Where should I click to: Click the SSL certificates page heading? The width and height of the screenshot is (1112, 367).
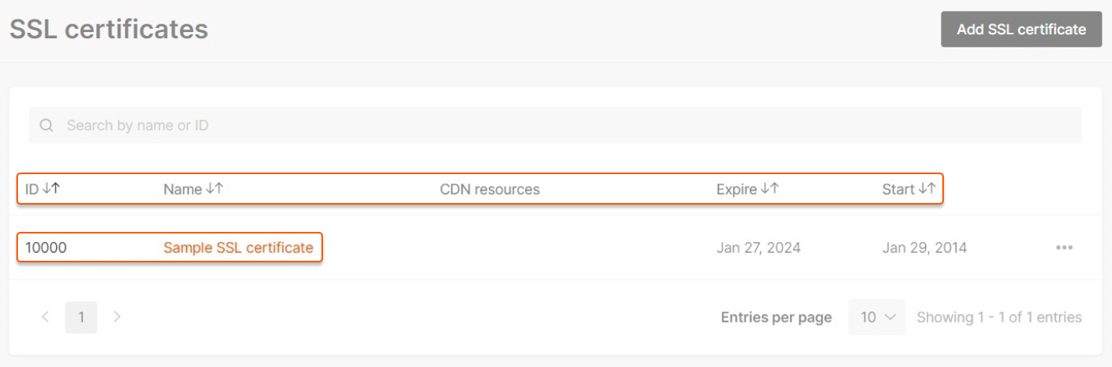[x=109, y=30]
